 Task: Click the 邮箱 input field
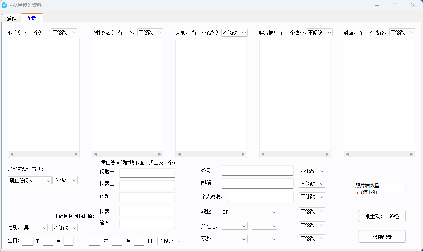257,184
